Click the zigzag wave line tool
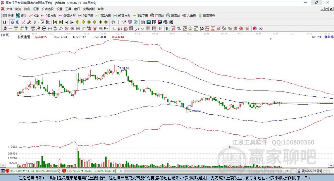The image size is (334, 181). tap(143, 28)
